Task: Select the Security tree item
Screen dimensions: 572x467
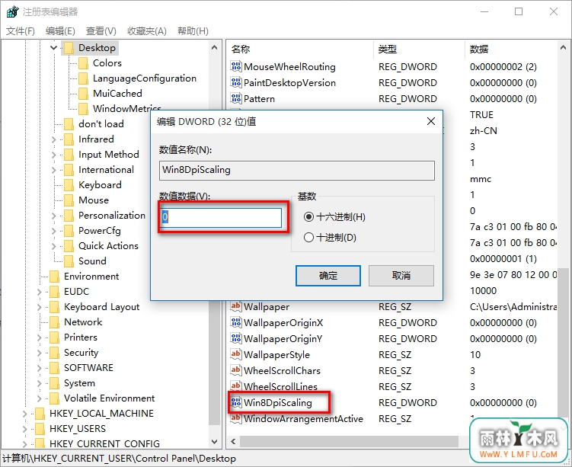Action: click(x=81, y=353)
